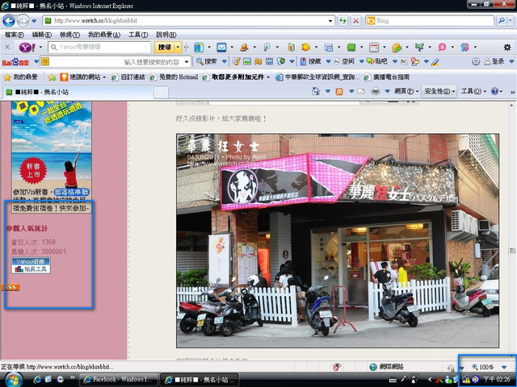517x387 pixels.
Task: Click the Baidu image search picture icon
Action: pyautogui.click(x=247, y=61)
